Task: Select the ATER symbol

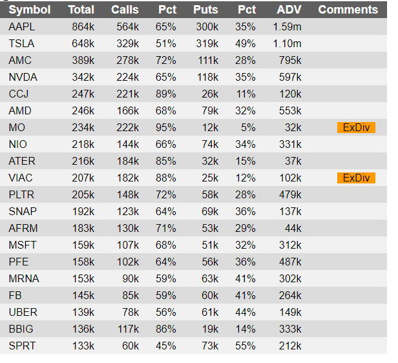Action: [x=22, y=161]
